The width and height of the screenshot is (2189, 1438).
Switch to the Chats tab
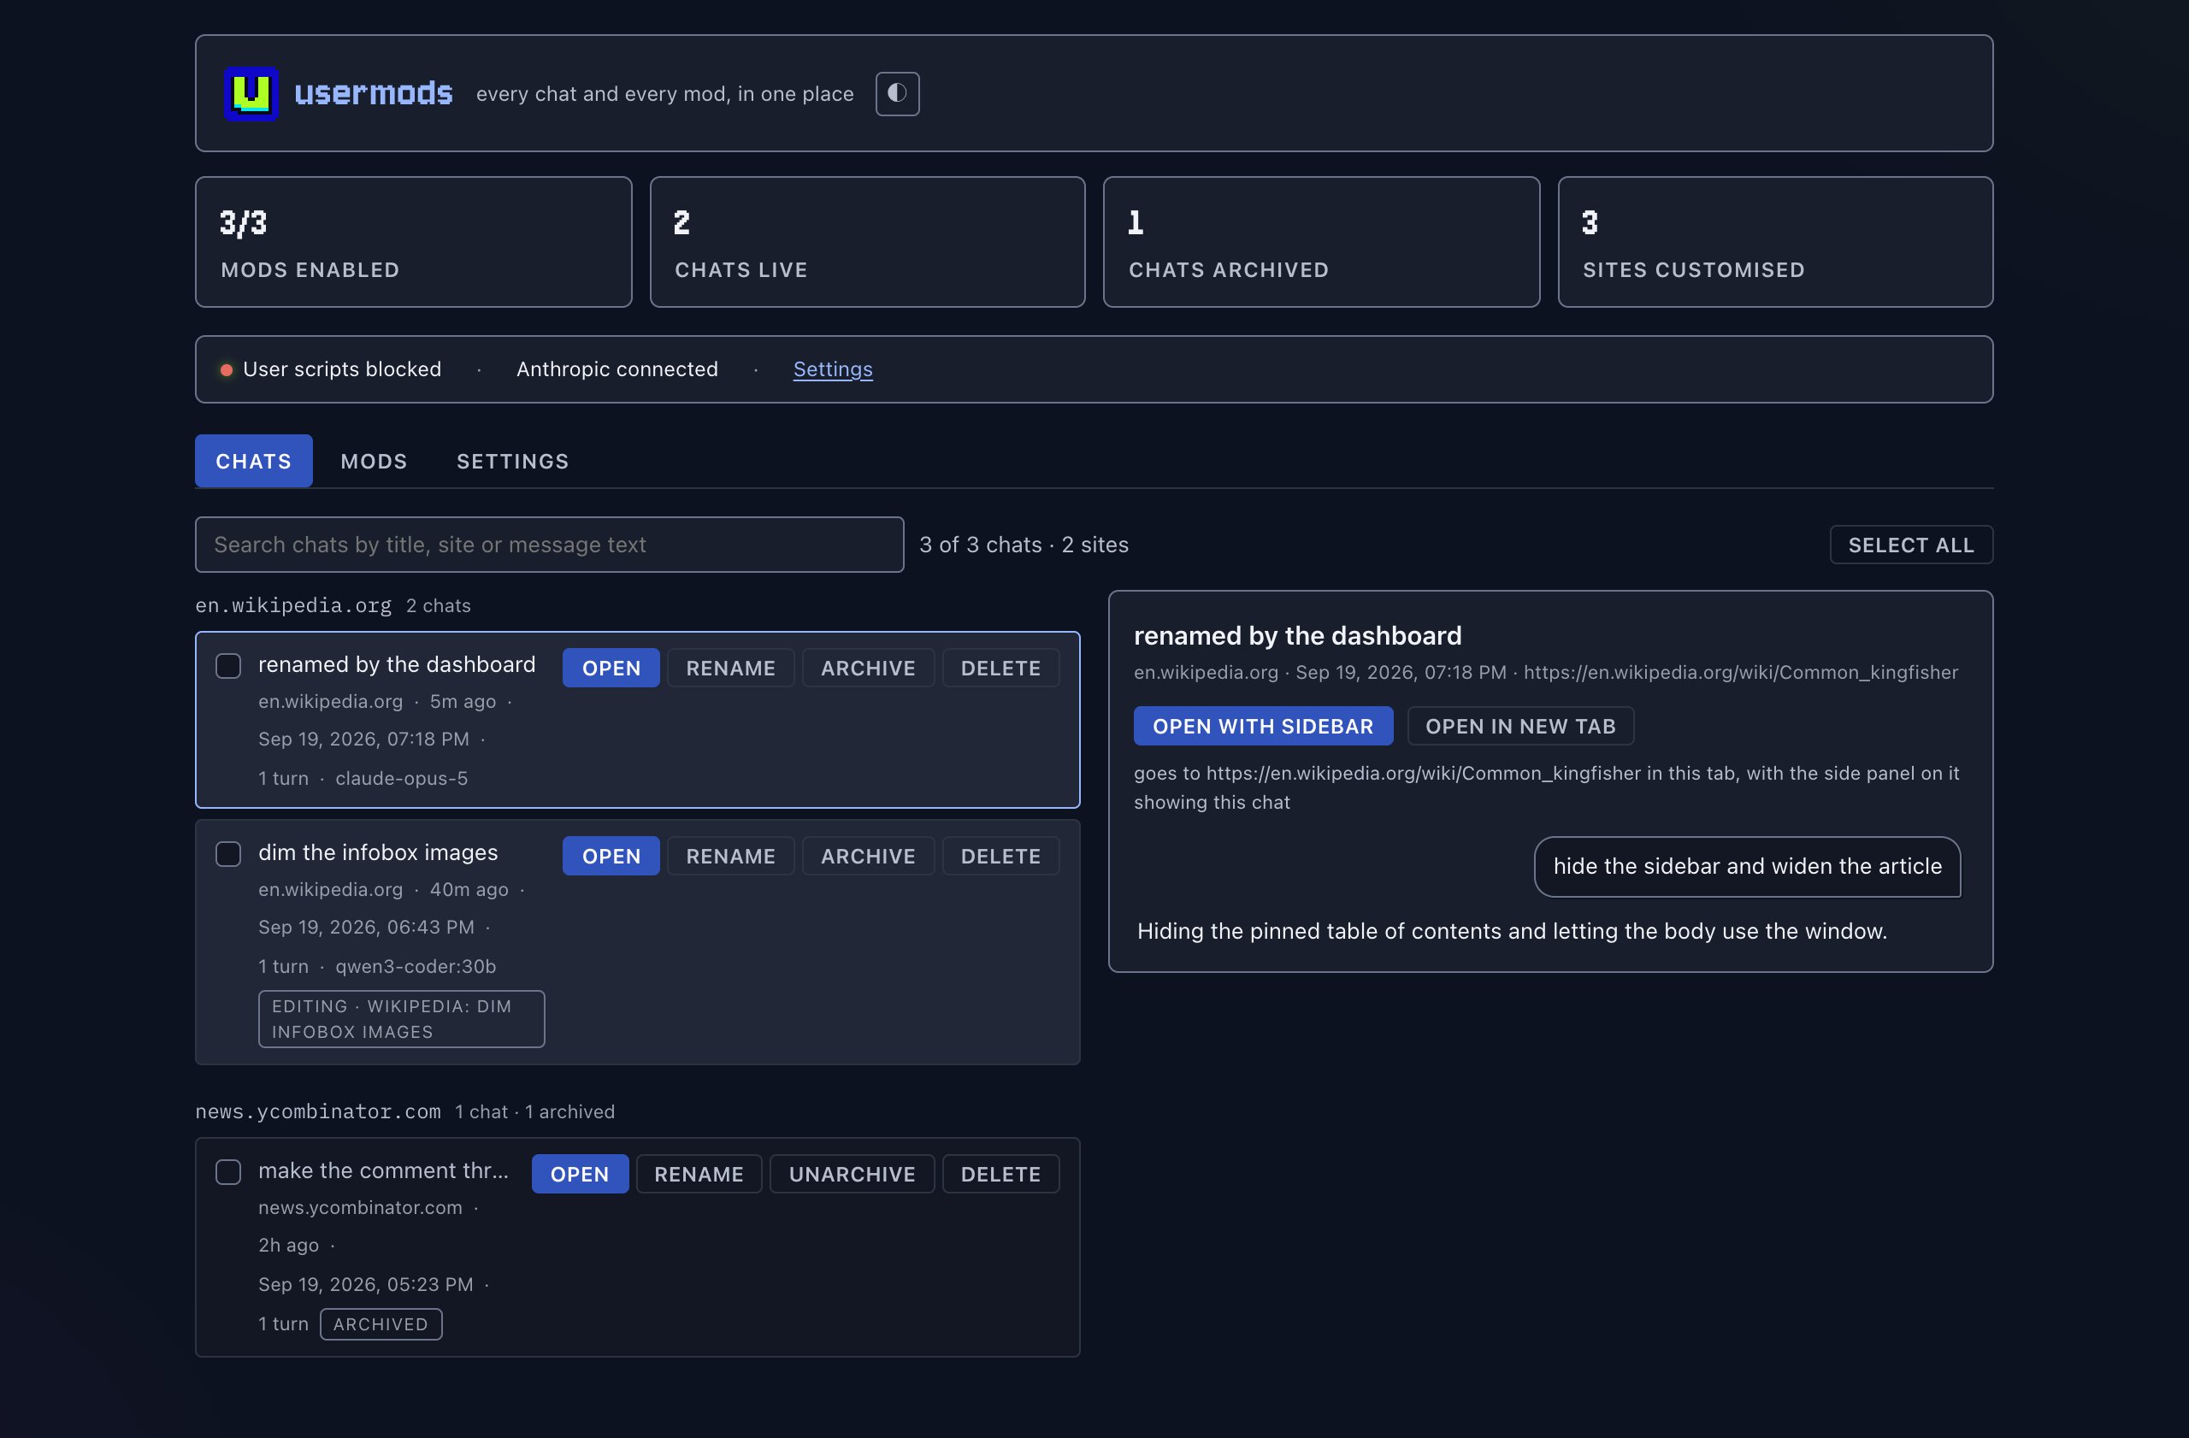(x=254, y=461)
